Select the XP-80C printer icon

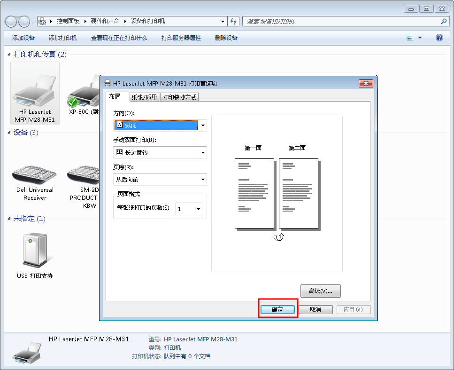click(x=84, y=95)
